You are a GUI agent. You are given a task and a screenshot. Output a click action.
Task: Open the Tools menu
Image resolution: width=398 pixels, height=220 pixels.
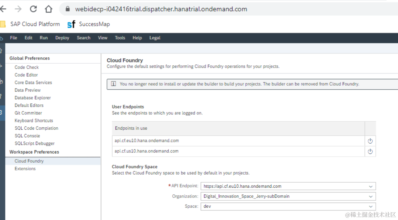coord(120,38)
